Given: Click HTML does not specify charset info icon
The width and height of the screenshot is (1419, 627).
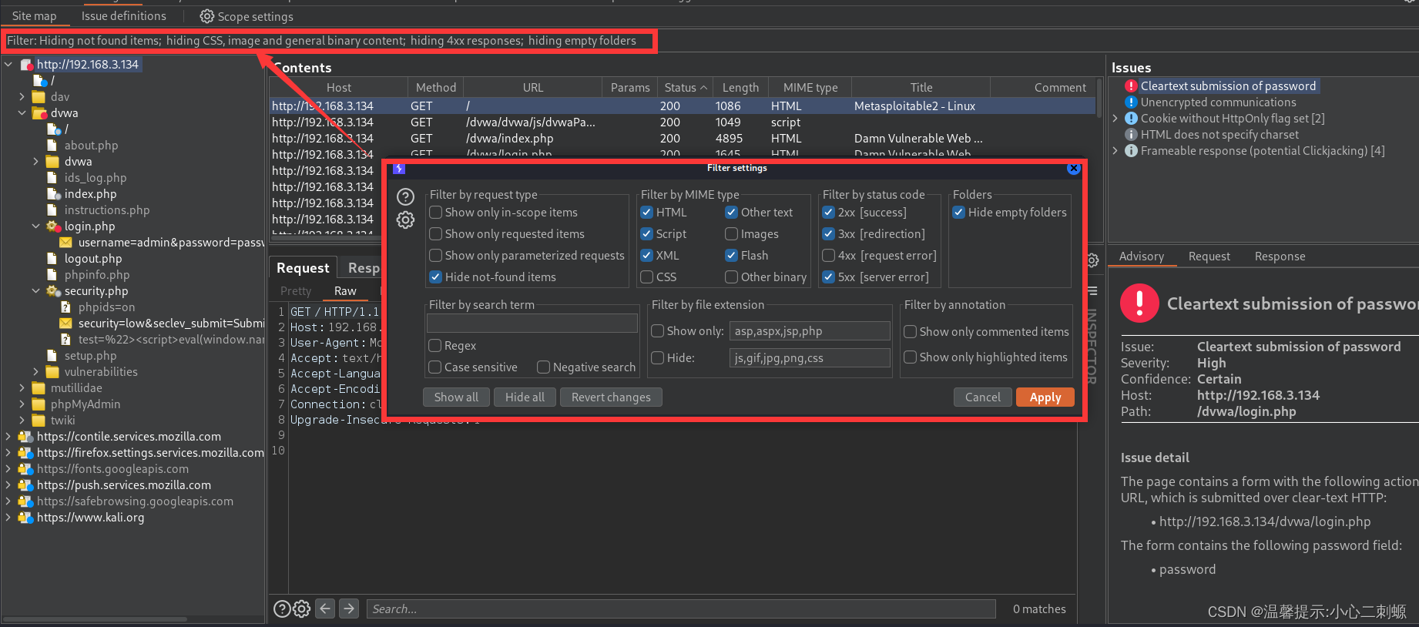Looking at the screenshot, I should tap(1131, 135).
